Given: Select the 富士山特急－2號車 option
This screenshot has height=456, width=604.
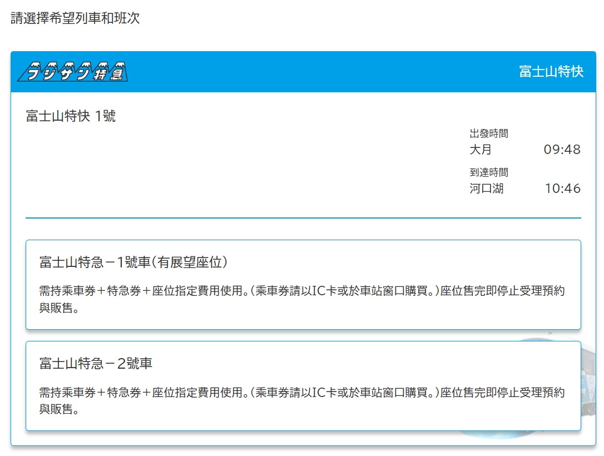Looking at the screenshot, I should pyautogui.click(x=303, y=386).
